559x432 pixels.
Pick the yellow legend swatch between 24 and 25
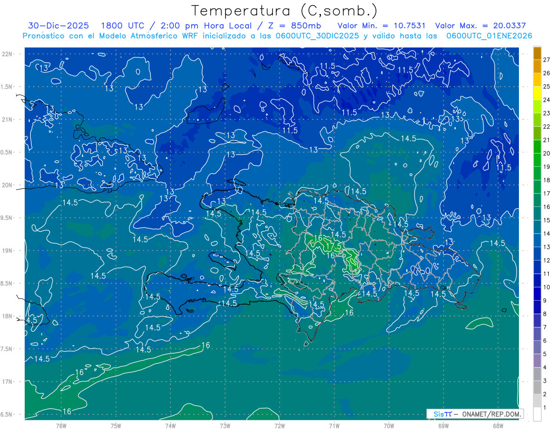(537, 93)
